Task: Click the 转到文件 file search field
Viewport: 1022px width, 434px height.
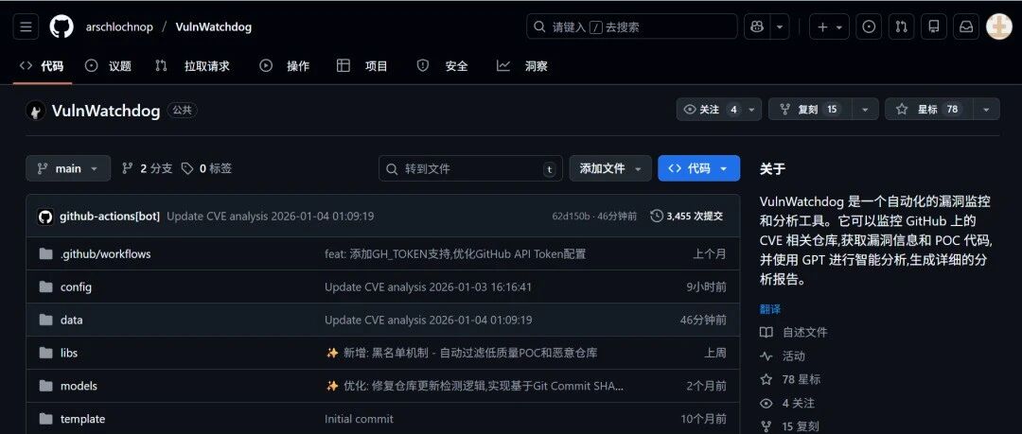Action: (470, 168)
